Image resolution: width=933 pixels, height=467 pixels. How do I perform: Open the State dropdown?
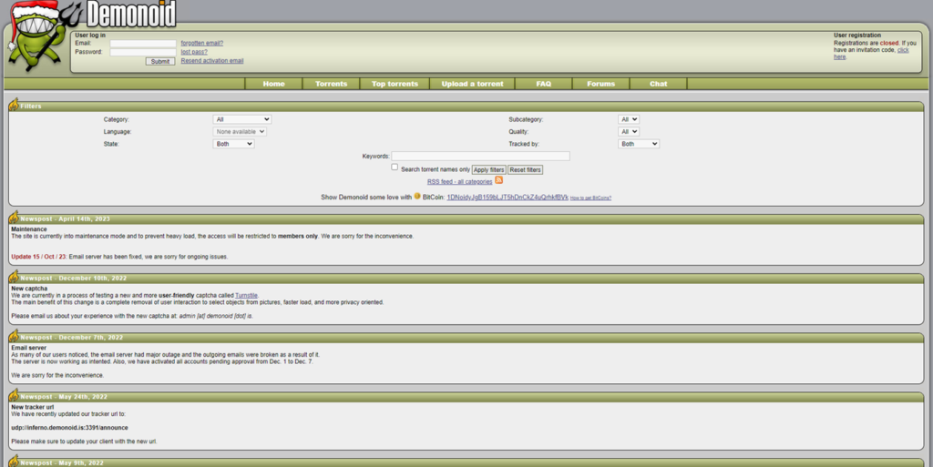click(x=234, y=144)
